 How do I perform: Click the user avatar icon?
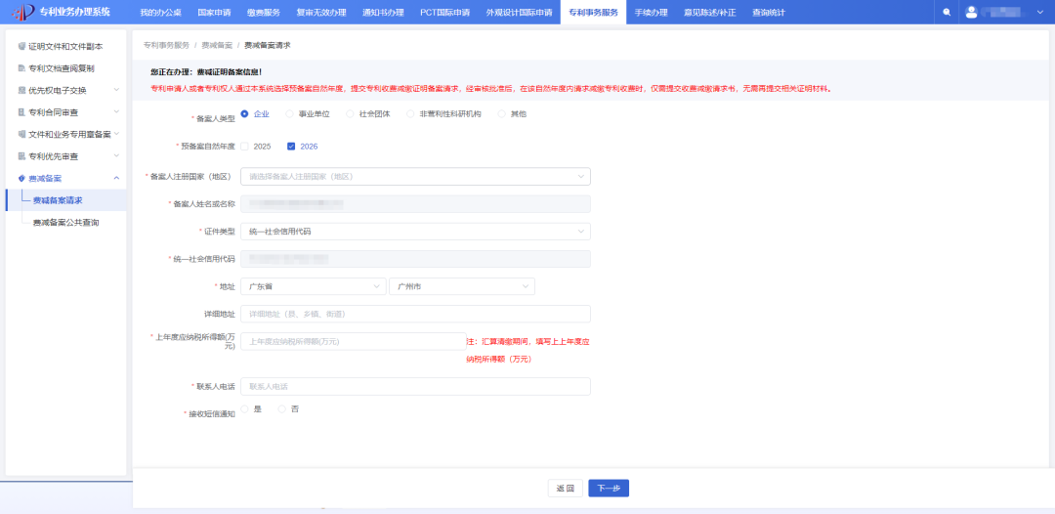pyautogui.click(x=971, y=12)
